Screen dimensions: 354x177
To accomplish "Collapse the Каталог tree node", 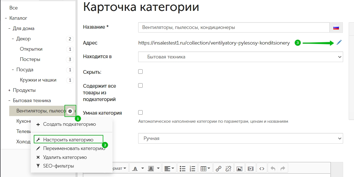I will click(6, 18).
